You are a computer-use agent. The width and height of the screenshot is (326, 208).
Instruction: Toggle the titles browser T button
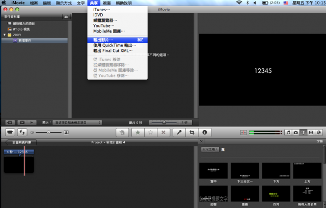pyautogui.click(x=304, y=133)
